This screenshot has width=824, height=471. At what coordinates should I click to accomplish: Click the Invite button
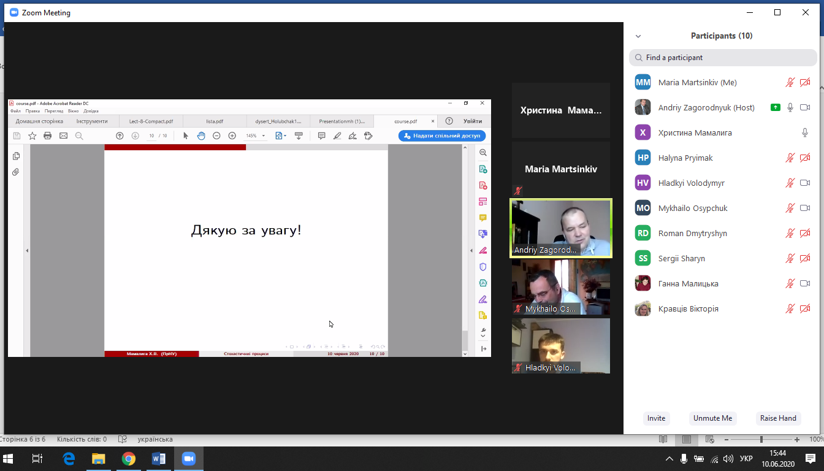(x=656, y=418)
